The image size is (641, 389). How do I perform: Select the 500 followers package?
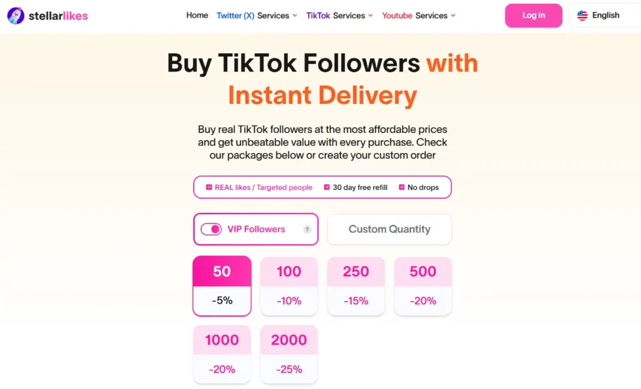pyautogui.click(x=423, y=286)
